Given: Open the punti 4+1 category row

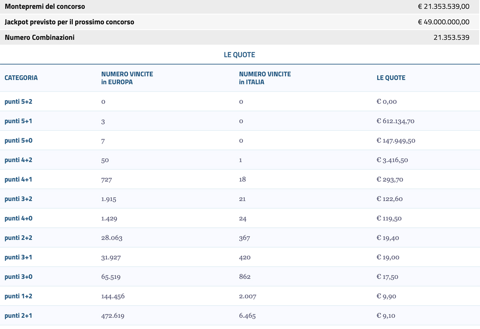Looking at the screenshot, I should pyautogui.click(x=18, y=180).
